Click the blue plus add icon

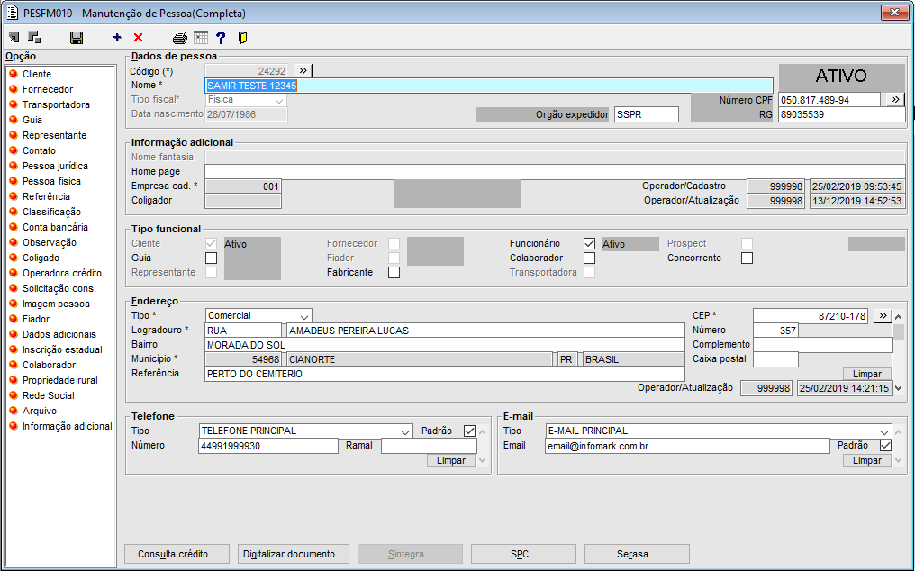tap(117, 38)
